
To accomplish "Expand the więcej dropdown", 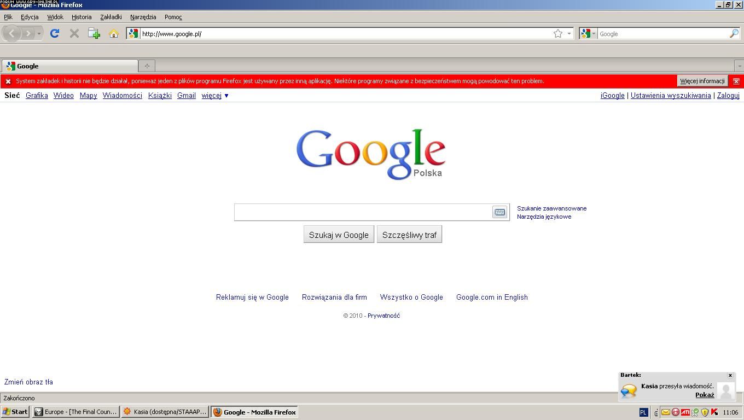I will tap(215, 95).
